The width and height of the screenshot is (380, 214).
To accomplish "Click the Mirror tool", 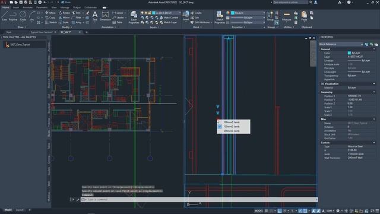I will click(64, 17).
